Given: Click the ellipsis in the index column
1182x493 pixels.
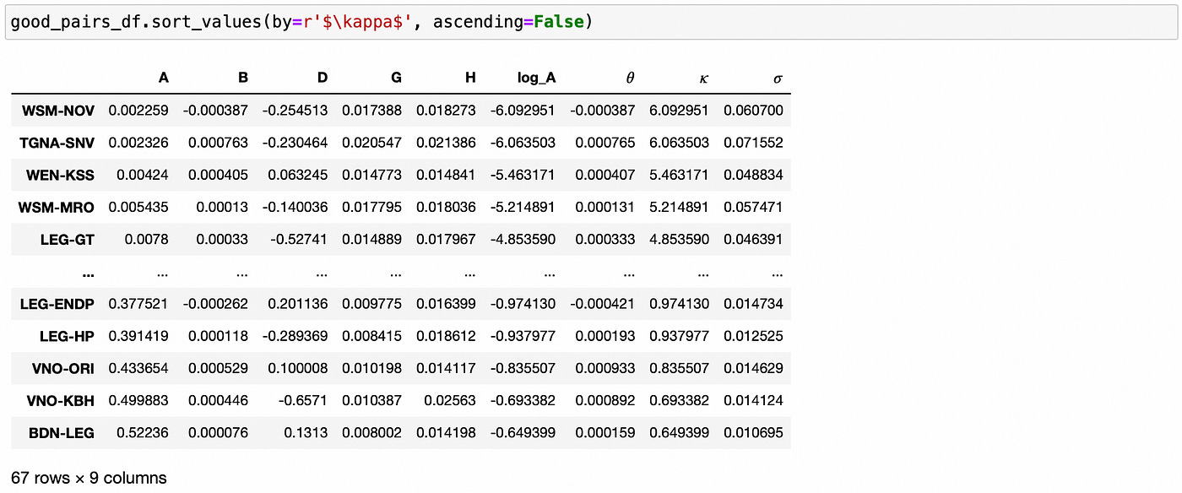Looking at the screenshot, I should pyautogui.click(x=88, y=274).
